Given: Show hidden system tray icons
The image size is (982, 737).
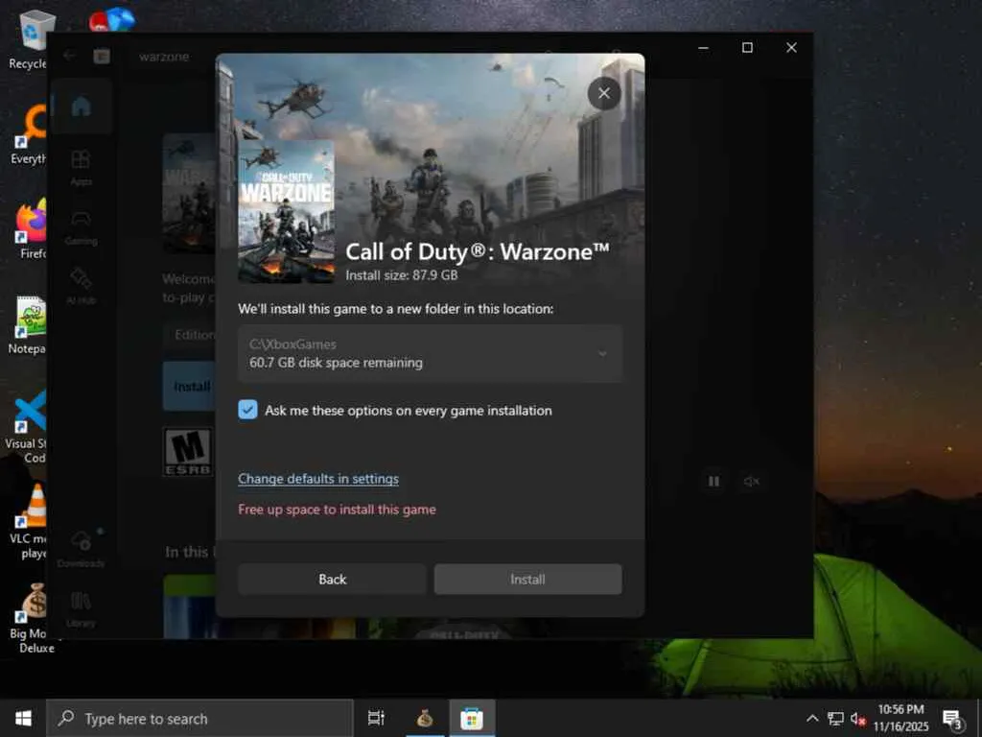Looking at the screenshot, I should click(x=812, y=718).
